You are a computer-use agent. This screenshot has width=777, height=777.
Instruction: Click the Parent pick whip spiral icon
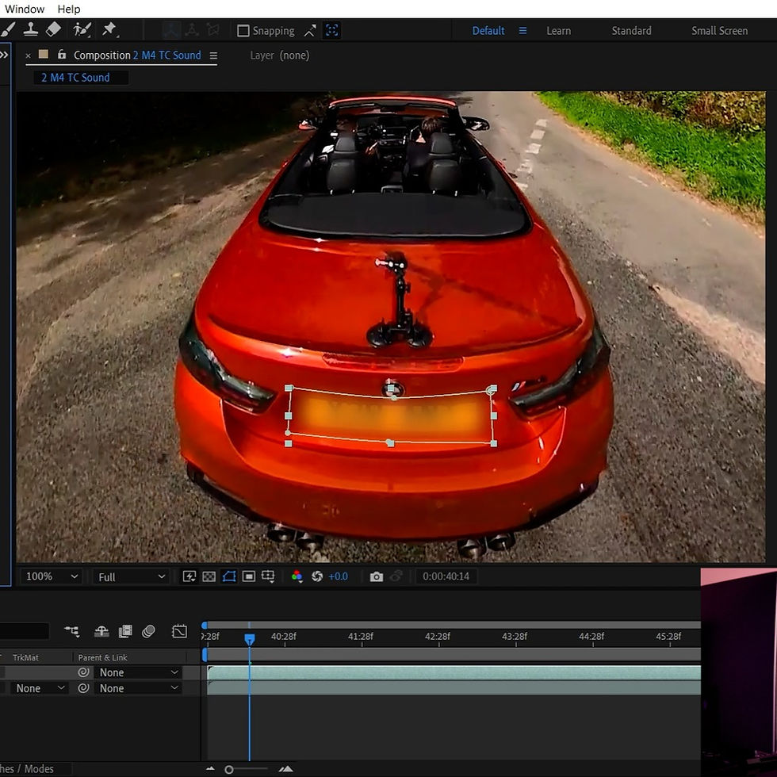click(84, 672)
